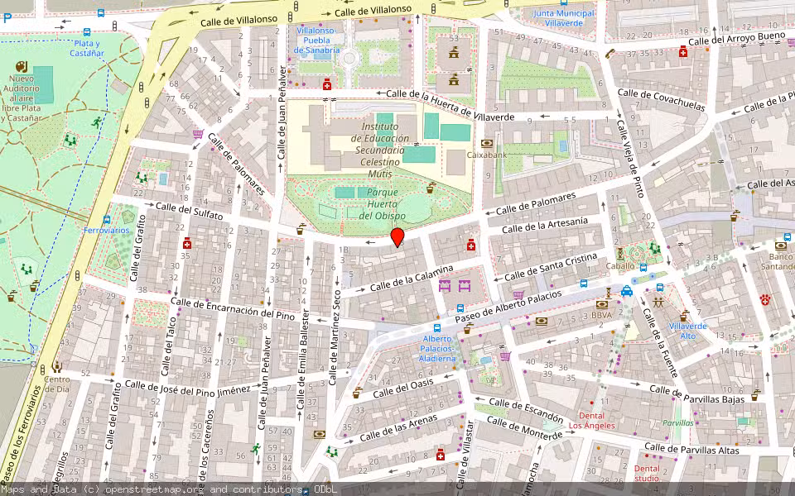795x496 pixels.
Task: Select the Caixabank bank icon
Action: coord(487,144)
